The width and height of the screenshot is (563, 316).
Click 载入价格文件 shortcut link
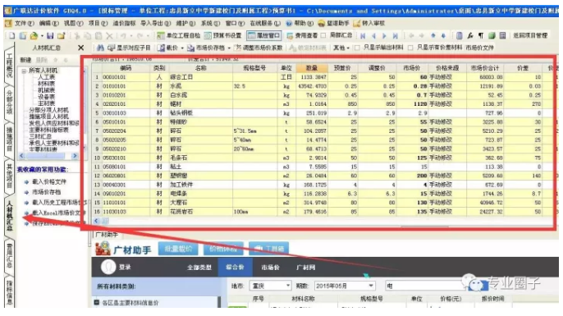(49, 181)
